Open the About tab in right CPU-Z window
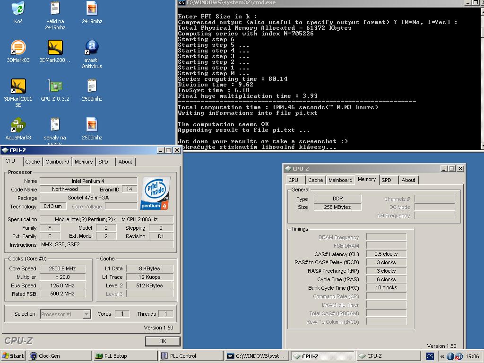This screenshot has height=363, width=484. tap(408, 180)
